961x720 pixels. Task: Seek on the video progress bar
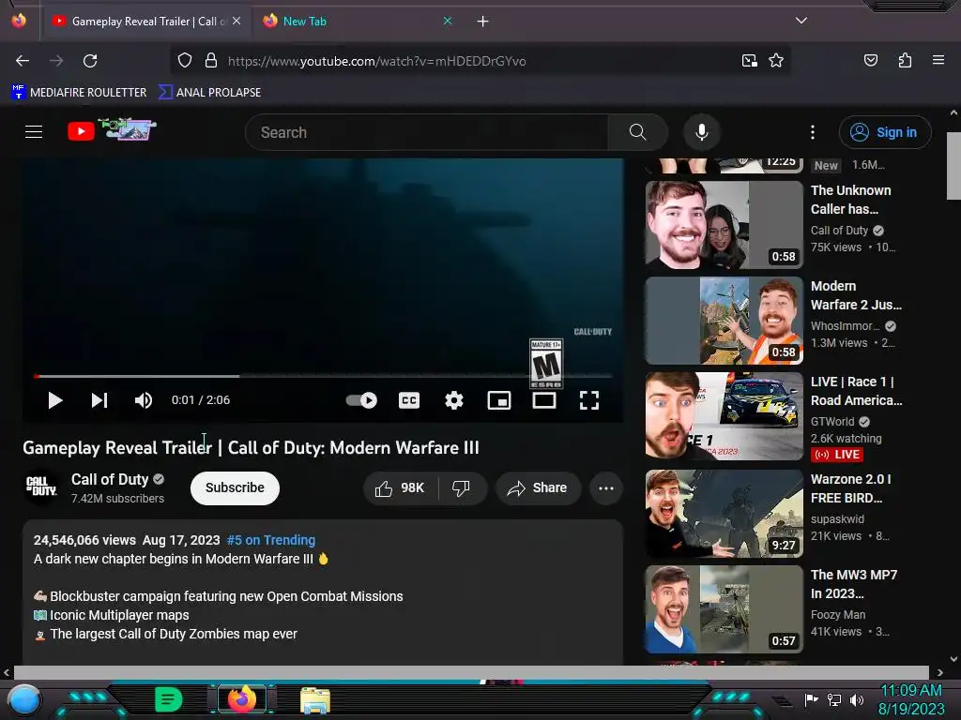[323, 376]
